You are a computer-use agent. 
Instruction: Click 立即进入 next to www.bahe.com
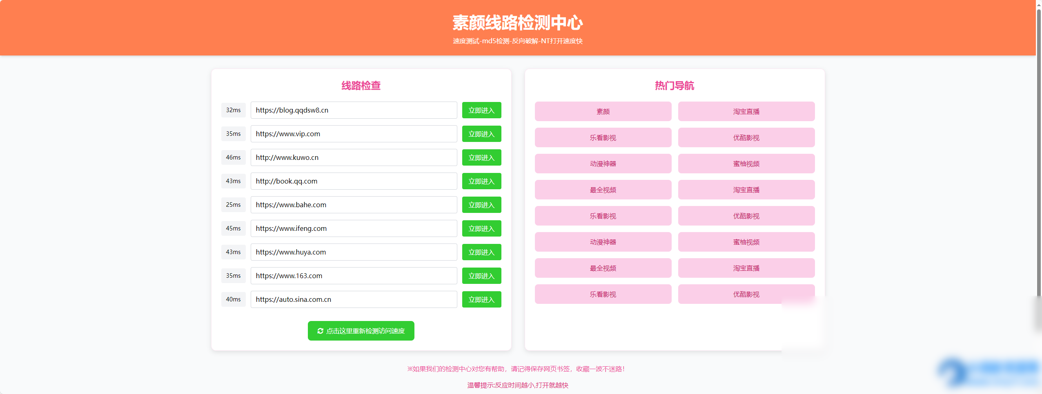481,204
